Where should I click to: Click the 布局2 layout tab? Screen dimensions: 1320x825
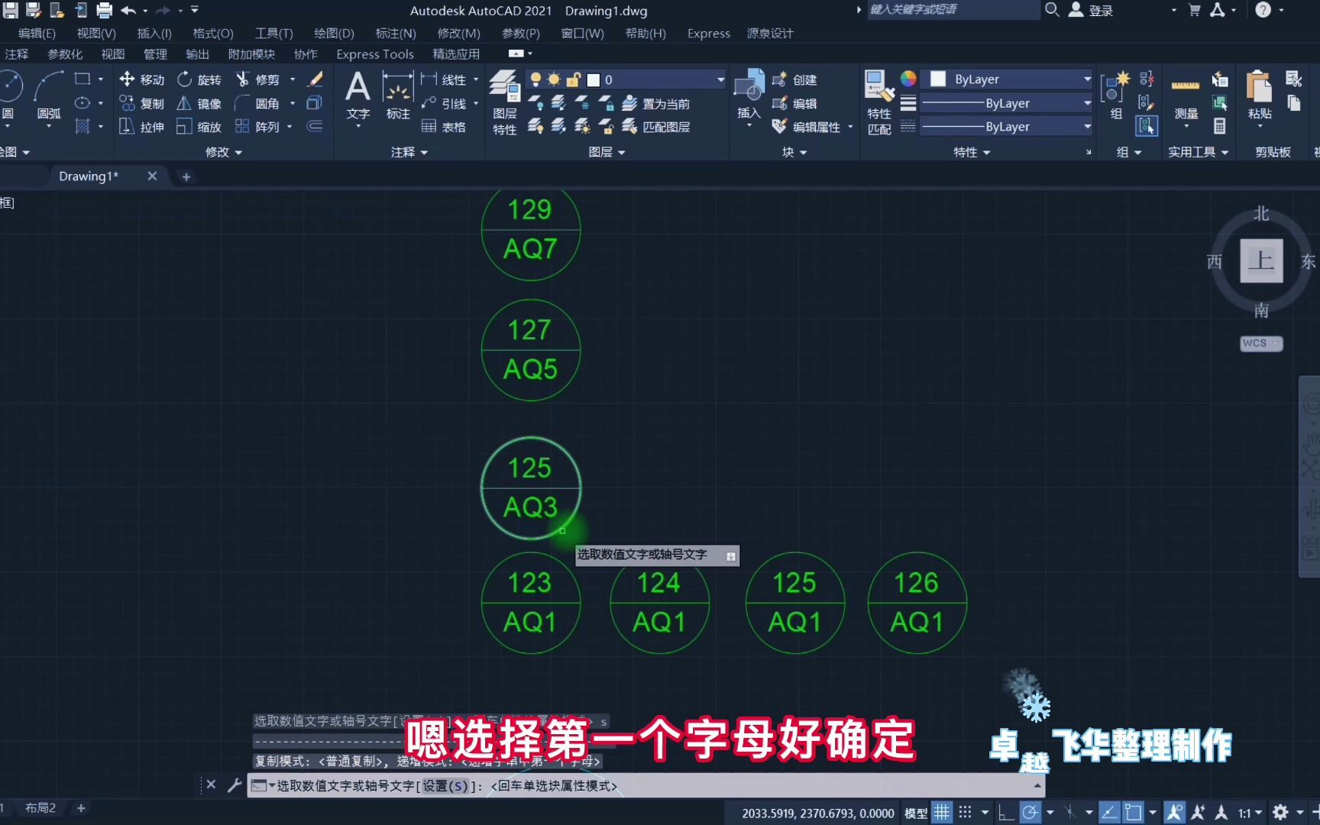[40, 807]
